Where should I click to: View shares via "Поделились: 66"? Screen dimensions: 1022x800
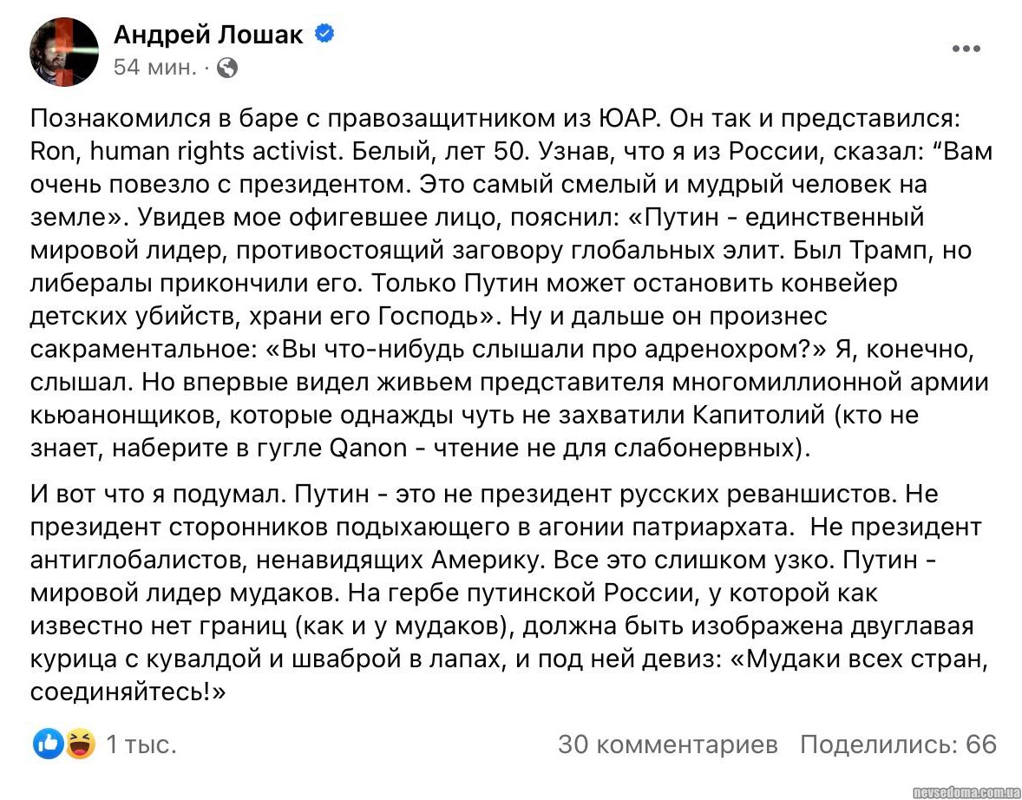point(898,744)
